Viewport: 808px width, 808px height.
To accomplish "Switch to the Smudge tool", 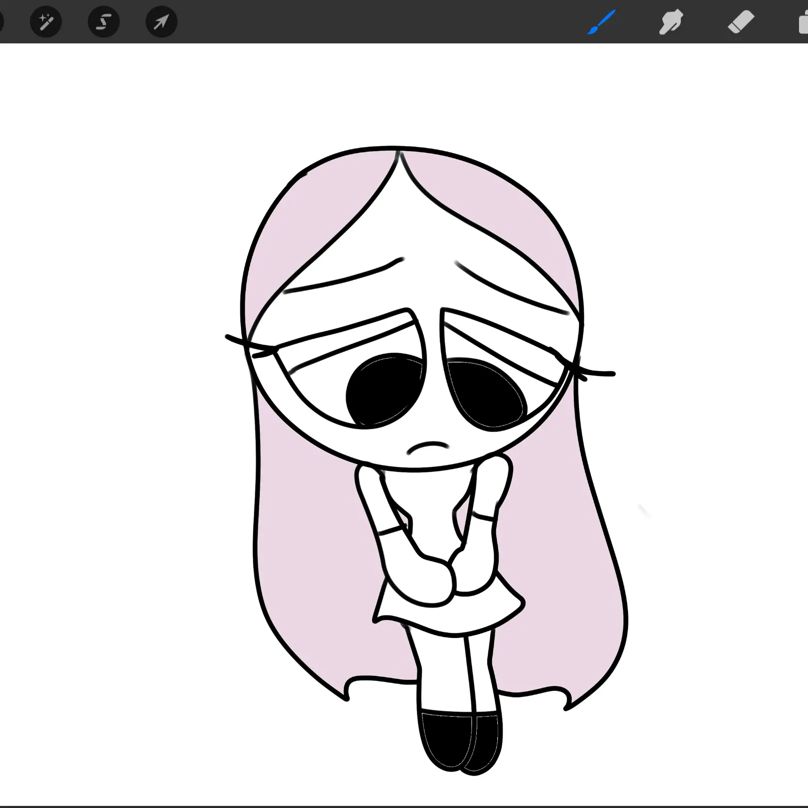I will (671, 22).
